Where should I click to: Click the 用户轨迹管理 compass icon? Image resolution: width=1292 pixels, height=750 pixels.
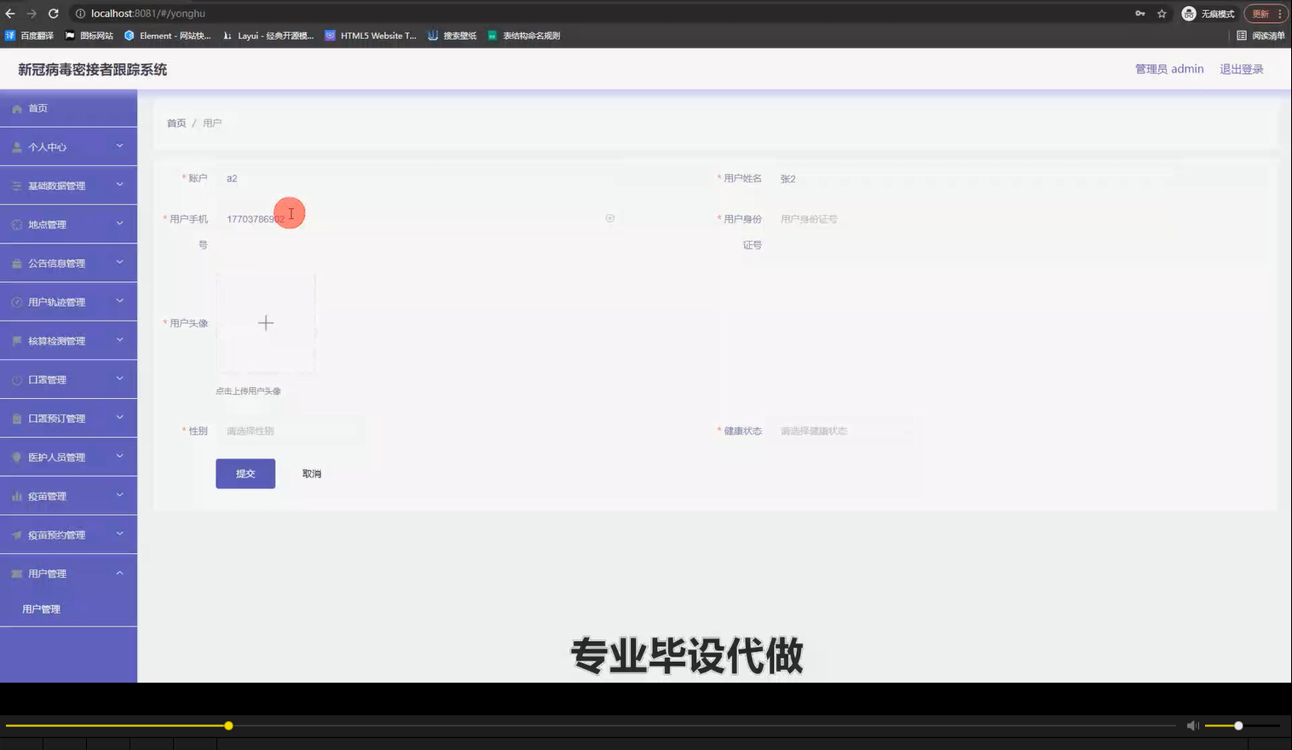coord(17,303)
